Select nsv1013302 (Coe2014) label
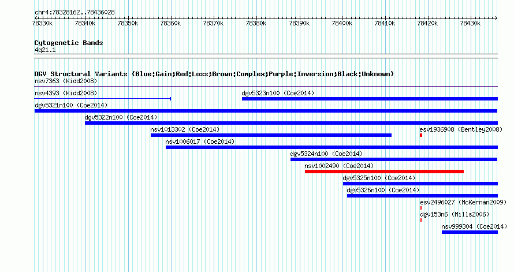Screen dimensions: 514x272 [x=185, y=129]
